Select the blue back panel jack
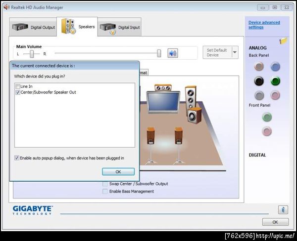297x241 pixels. click(275, 67)
